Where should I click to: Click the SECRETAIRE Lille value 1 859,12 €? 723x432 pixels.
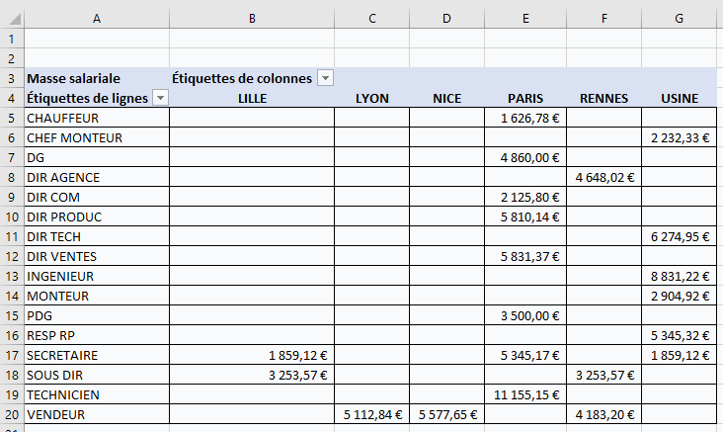252,355
